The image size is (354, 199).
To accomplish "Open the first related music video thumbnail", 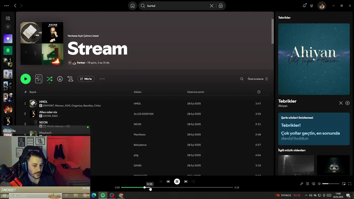I will (296, 165).
